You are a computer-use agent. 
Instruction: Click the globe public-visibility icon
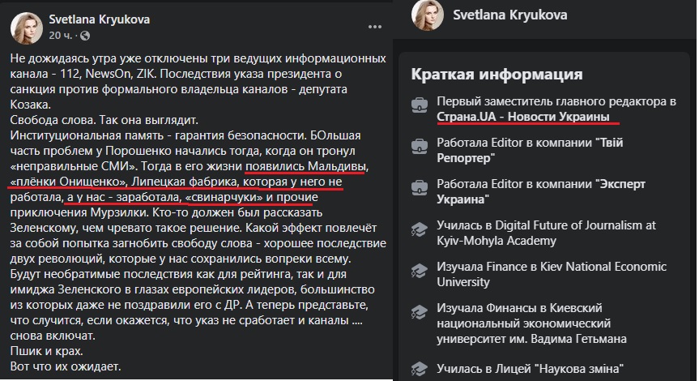[x=85, y=36]
